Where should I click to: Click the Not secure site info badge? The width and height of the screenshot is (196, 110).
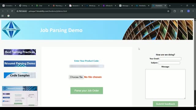(x=22, y=11)
